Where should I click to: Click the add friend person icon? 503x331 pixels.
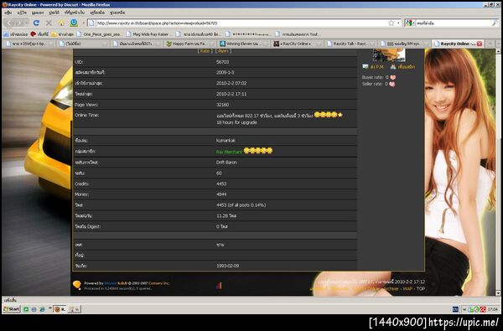click(x=393, y=66)
